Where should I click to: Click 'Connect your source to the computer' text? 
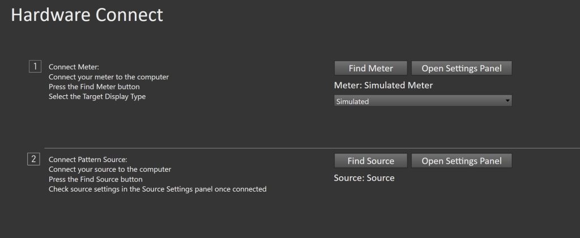[110, 169]
